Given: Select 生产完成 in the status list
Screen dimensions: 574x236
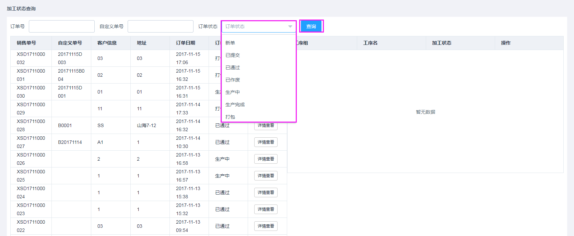Looking at the screenshot, I should [235, 104].
